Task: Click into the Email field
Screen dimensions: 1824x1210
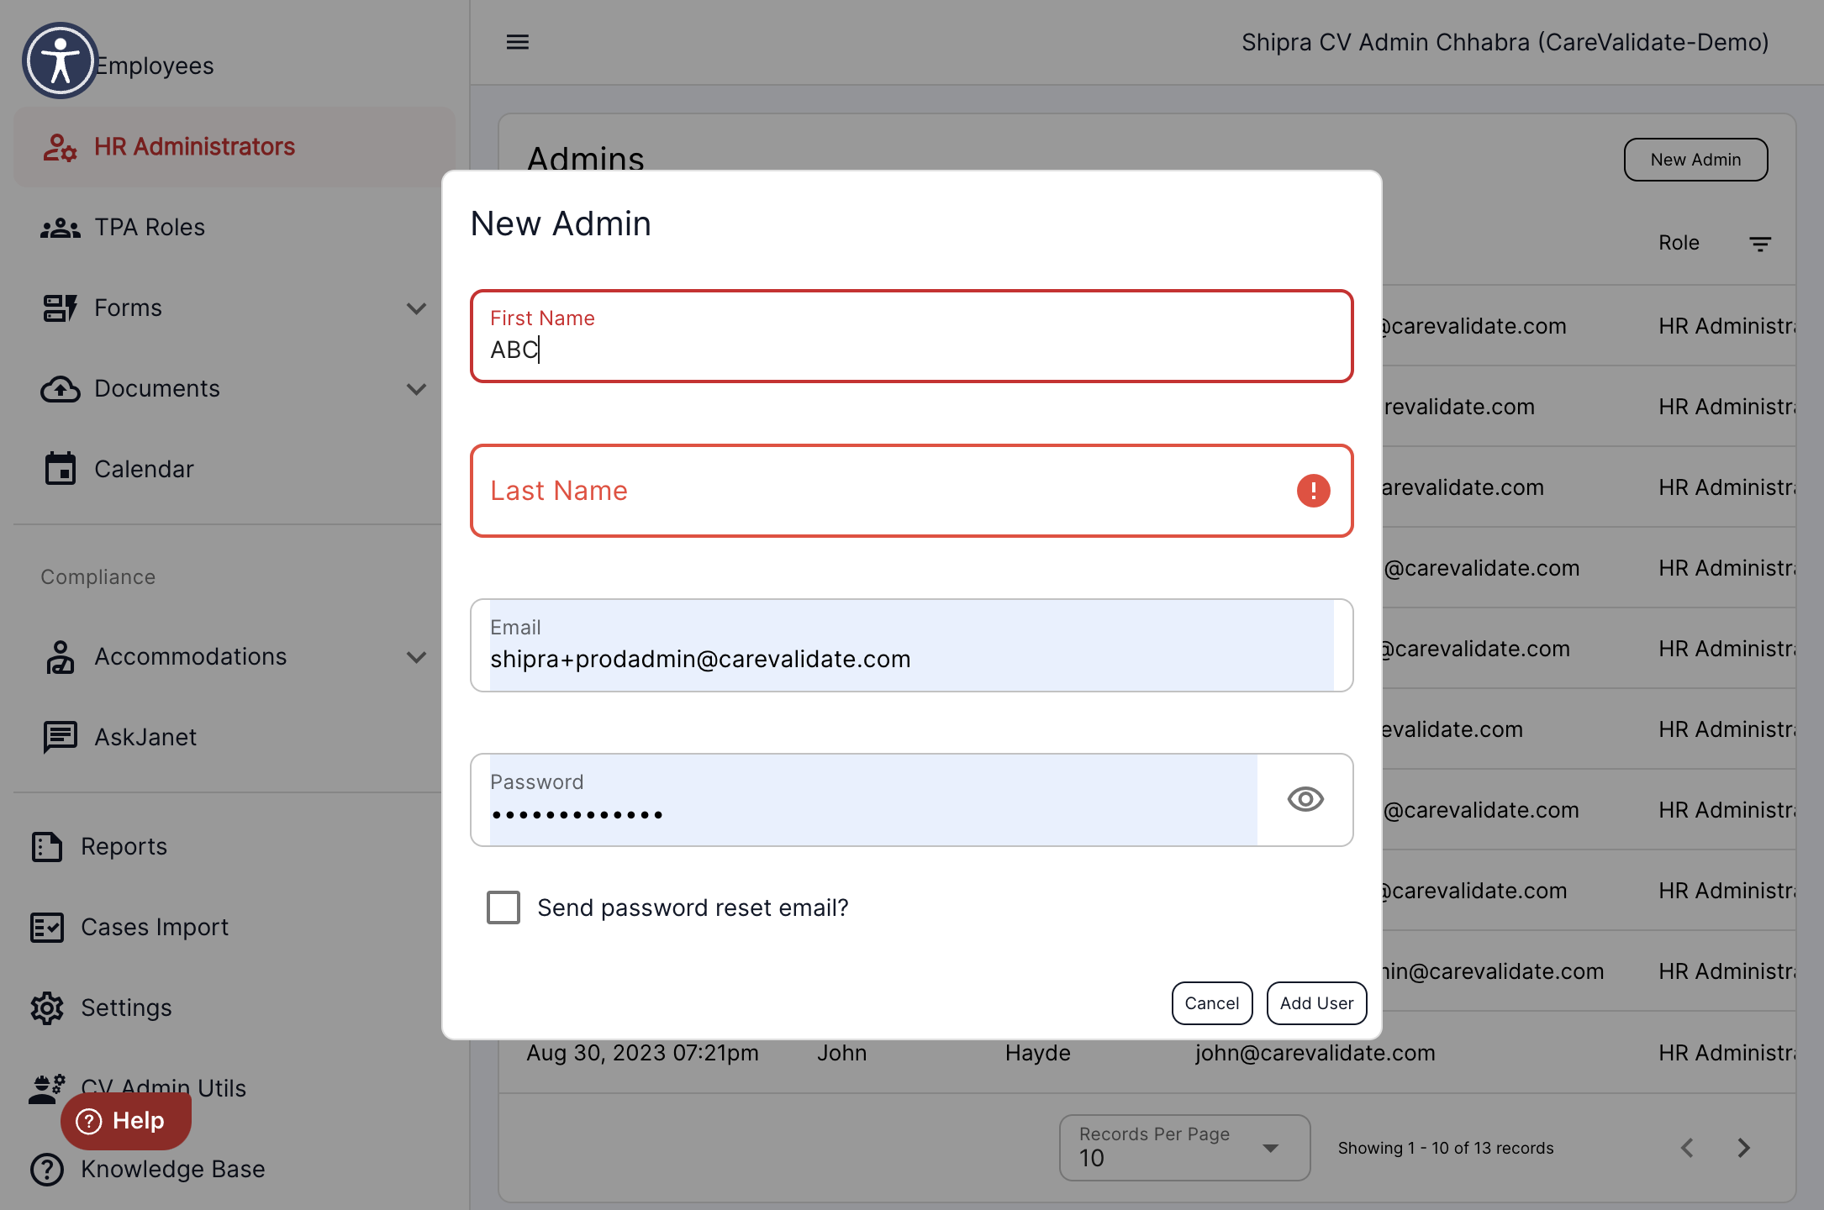Action: pyautogui.click(x=911, y=645)
